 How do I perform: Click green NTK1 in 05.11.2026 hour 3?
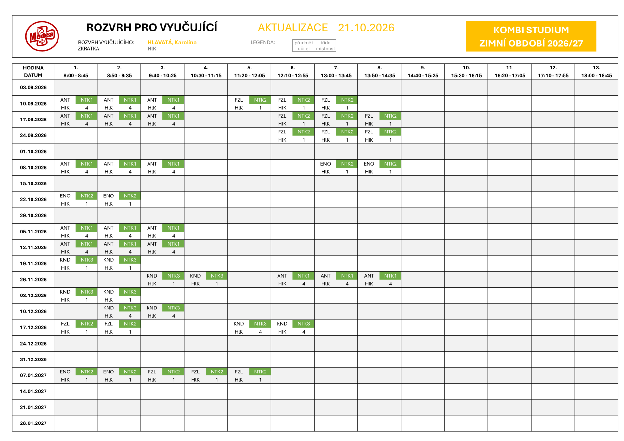tap(174, 228)
